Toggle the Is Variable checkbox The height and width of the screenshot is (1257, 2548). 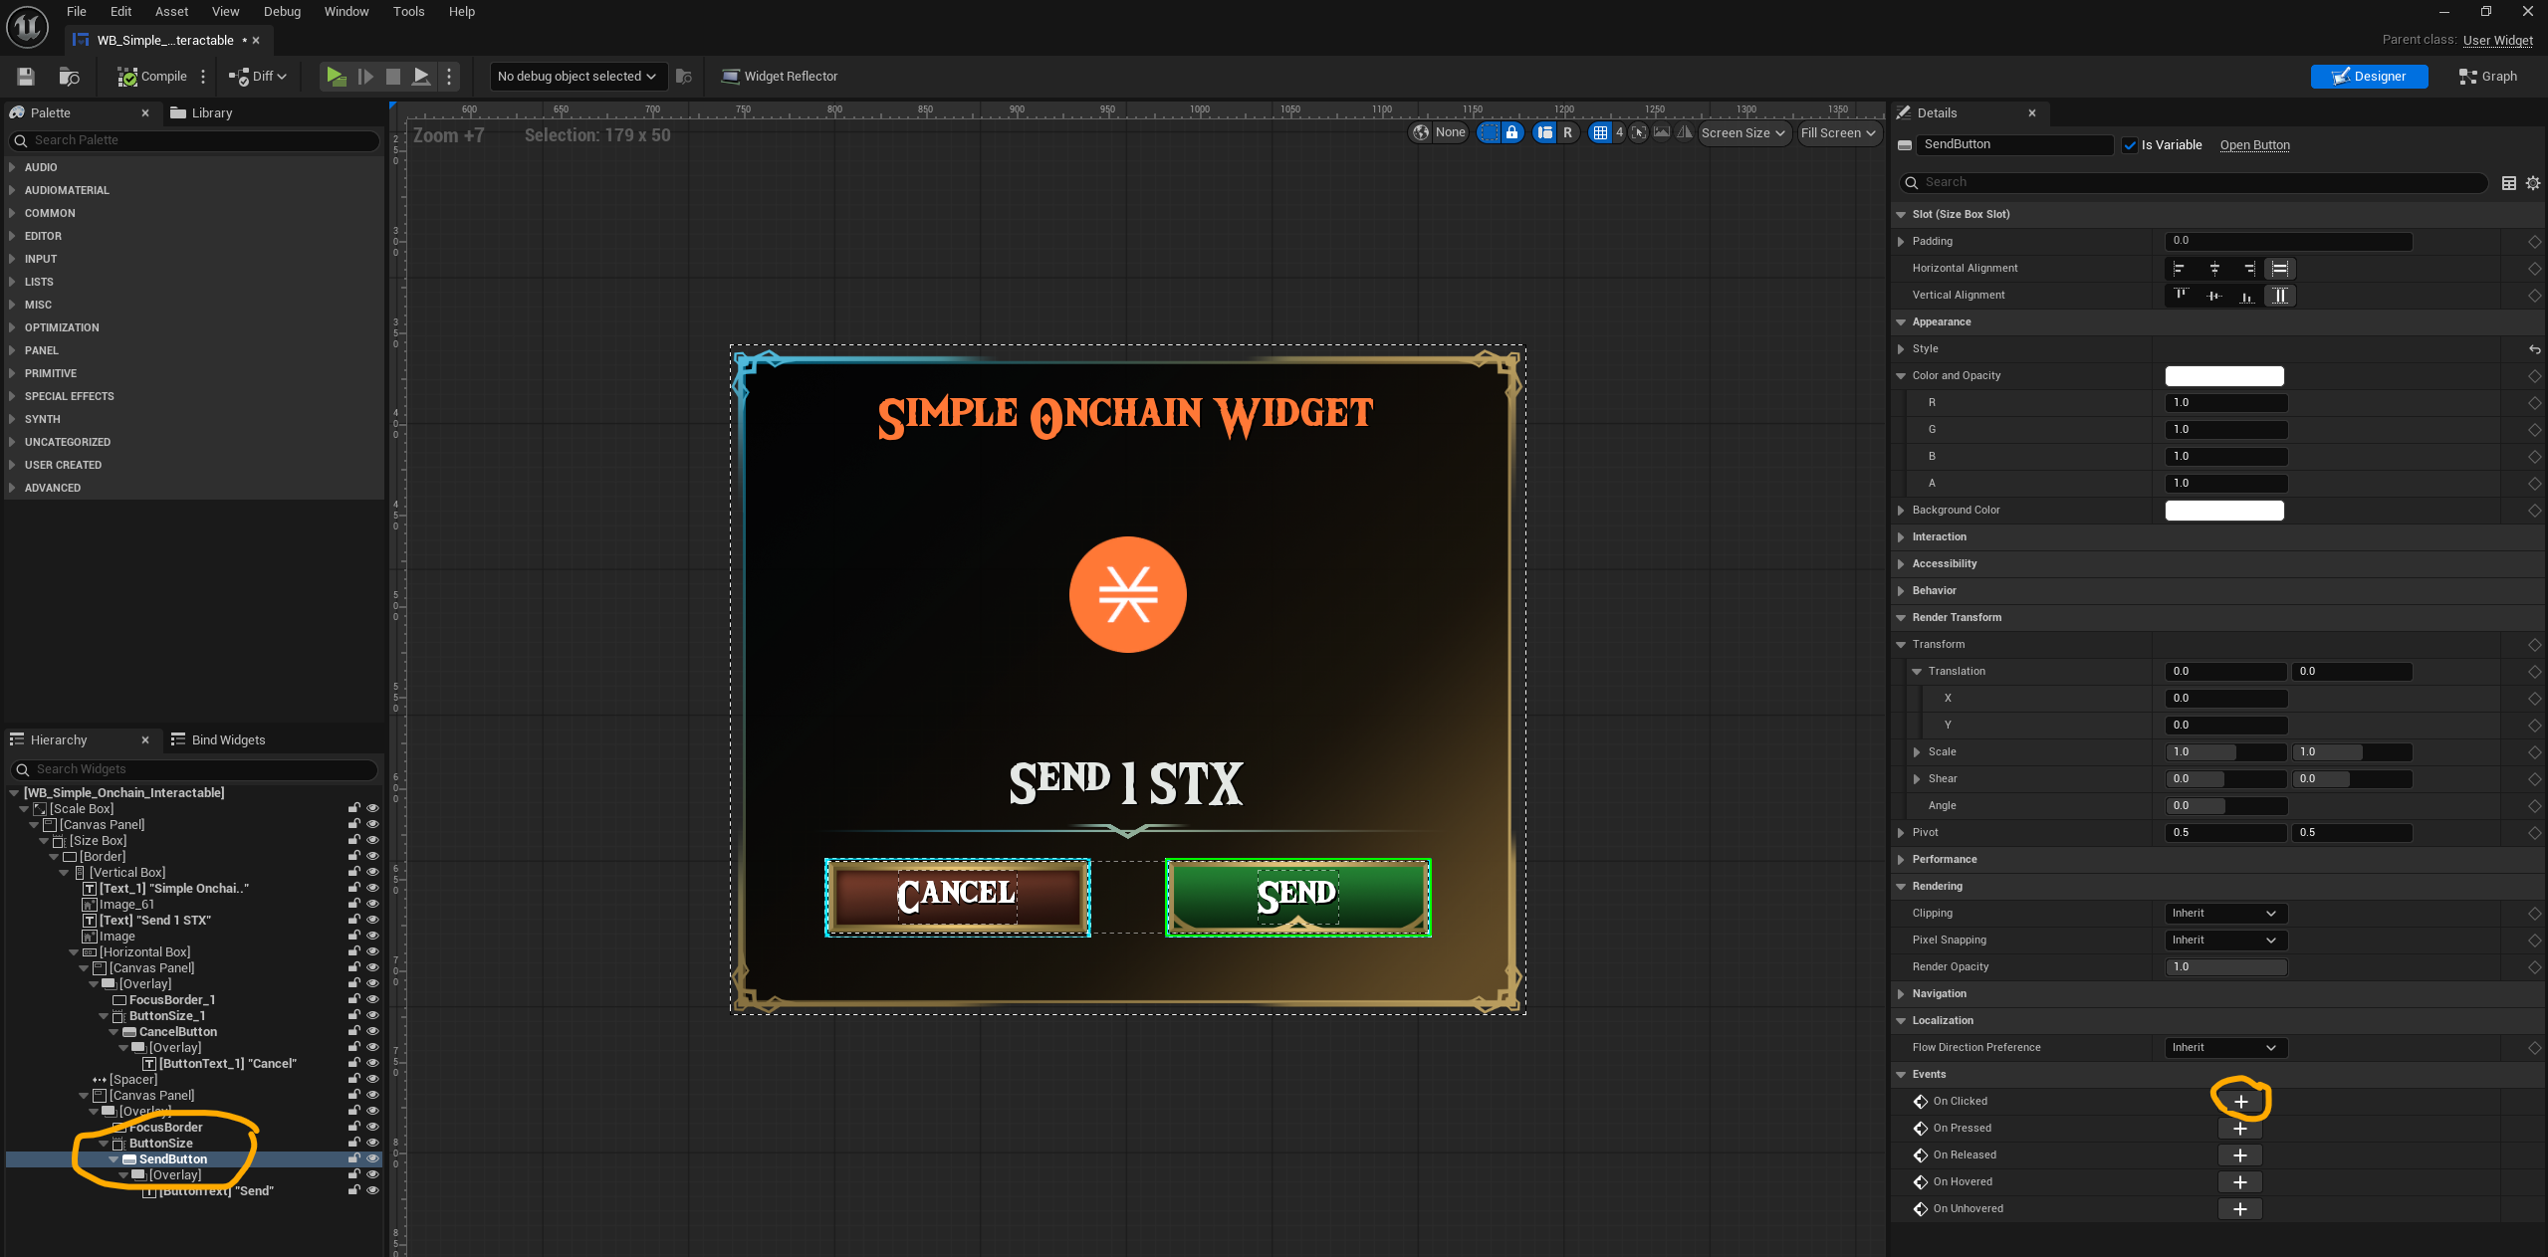click(2130, 145)
